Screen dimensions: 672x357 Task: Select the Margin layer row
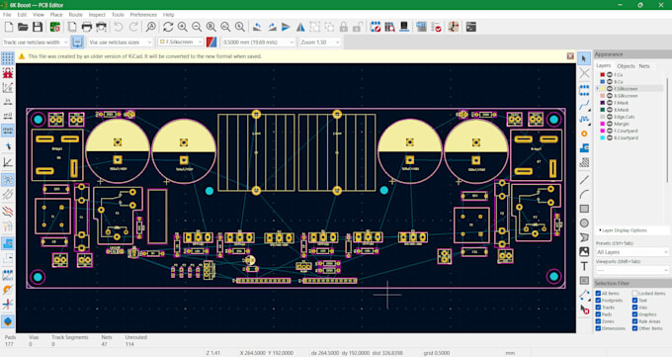tap(630, 124)
